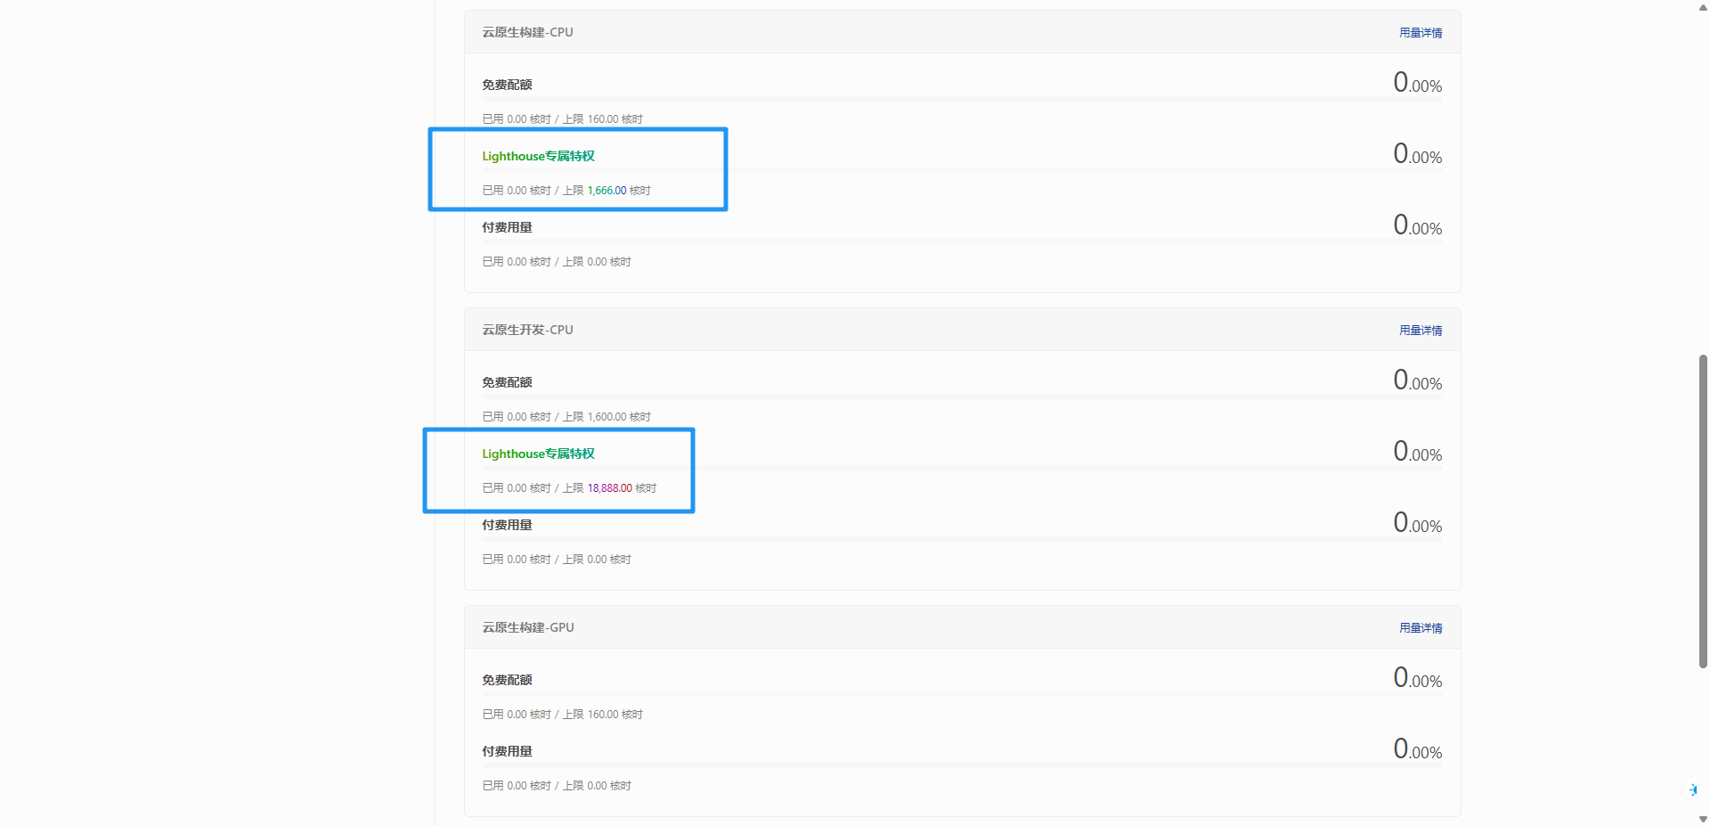
Task: Click the scrollbar down arrow
Action: pos(1703,819)
